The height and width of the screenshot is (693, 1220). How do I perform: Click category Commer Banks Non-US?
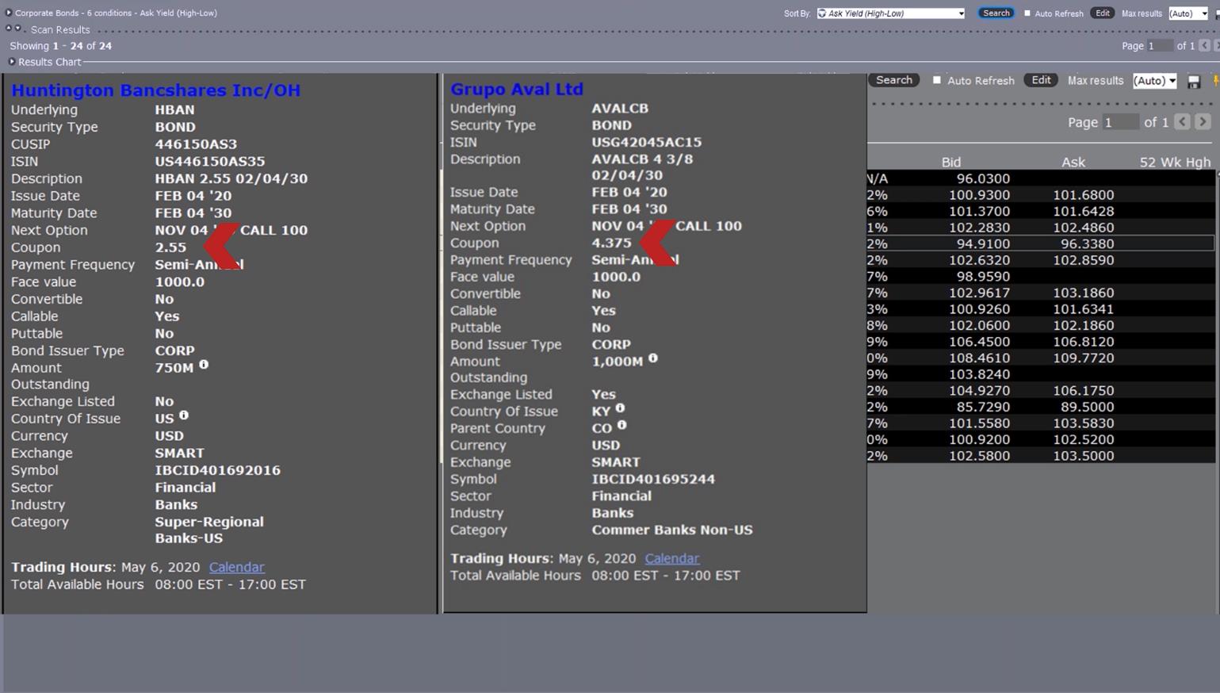click(672, 530)
